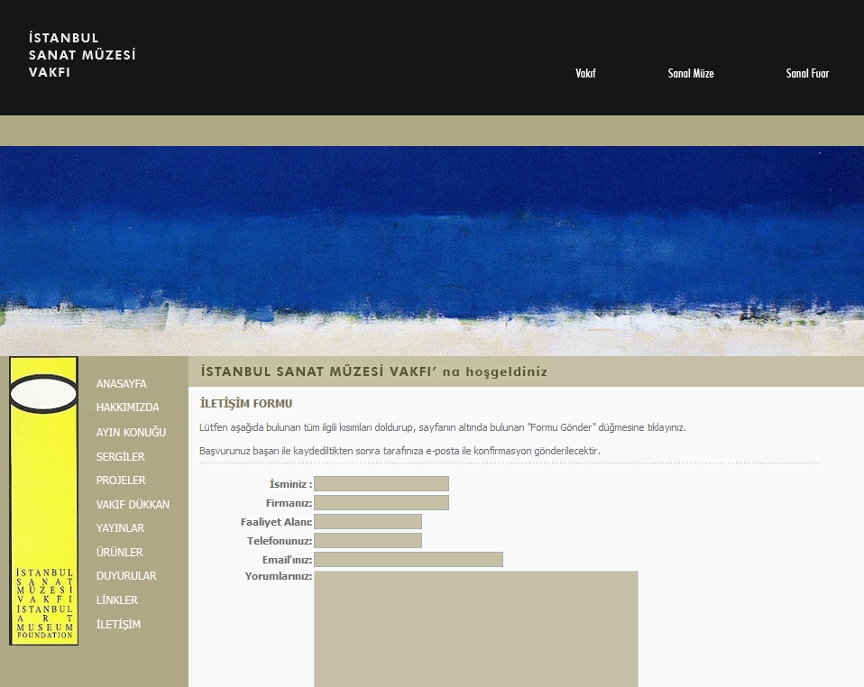This screenshot has height=687, width=864.
Task: Open the Sanal Fuar top menu item
Action: [807, 73]
